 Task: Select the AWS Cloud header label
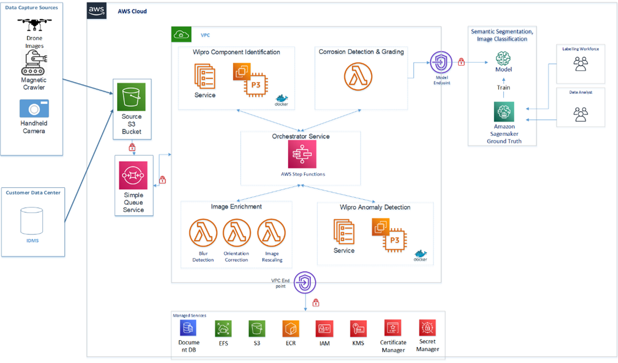(x=133, y=11)
